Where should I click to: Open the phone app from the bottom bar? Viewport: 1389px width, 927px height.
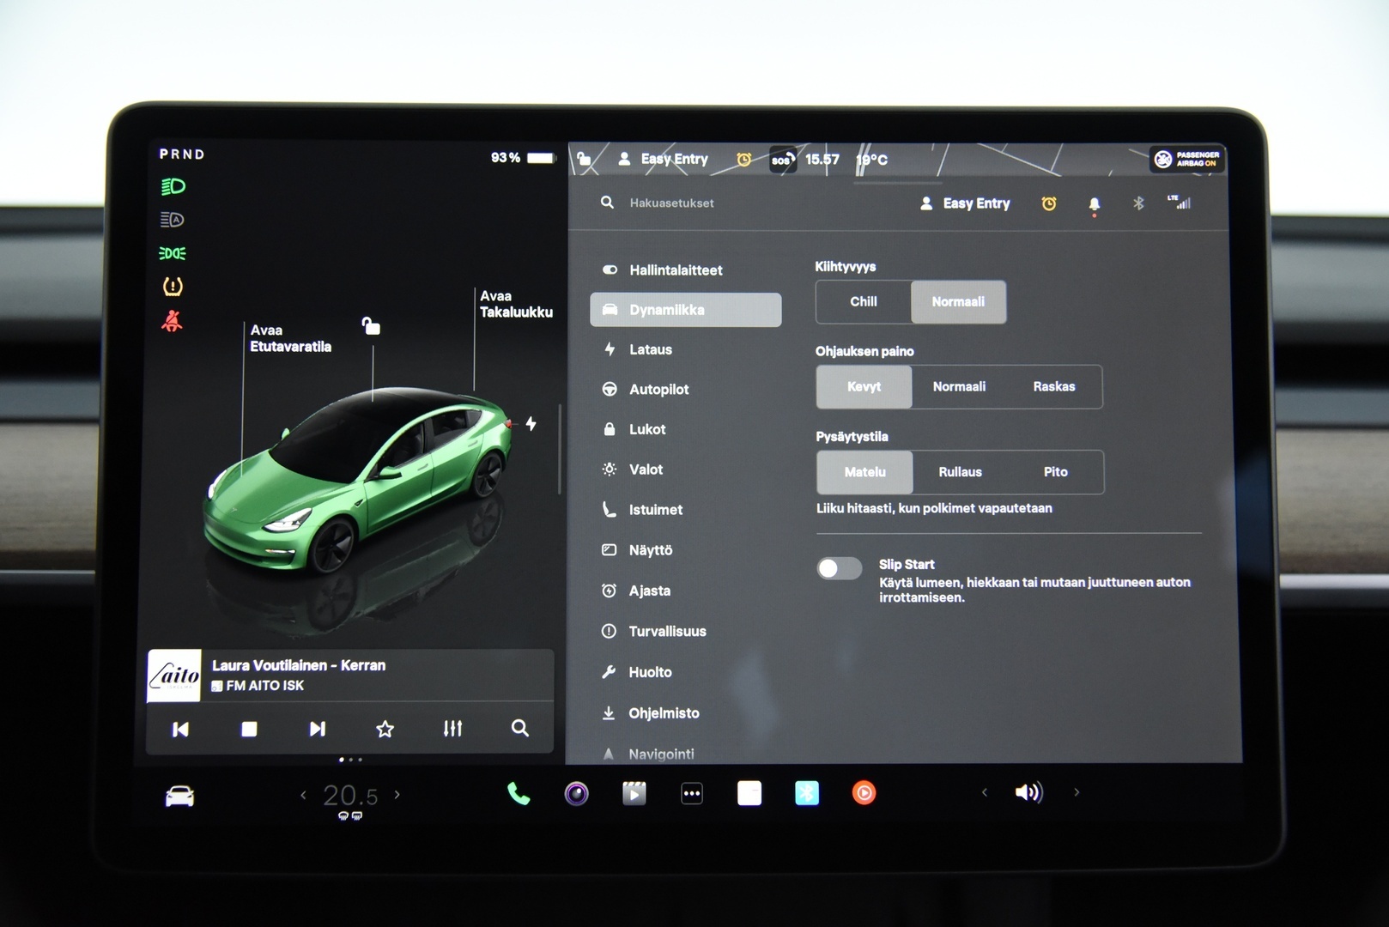click(x=517, y=793)
